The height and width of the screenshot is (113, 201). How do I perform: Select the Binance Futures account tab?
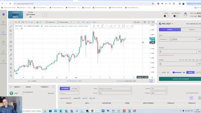click(31, 15)
